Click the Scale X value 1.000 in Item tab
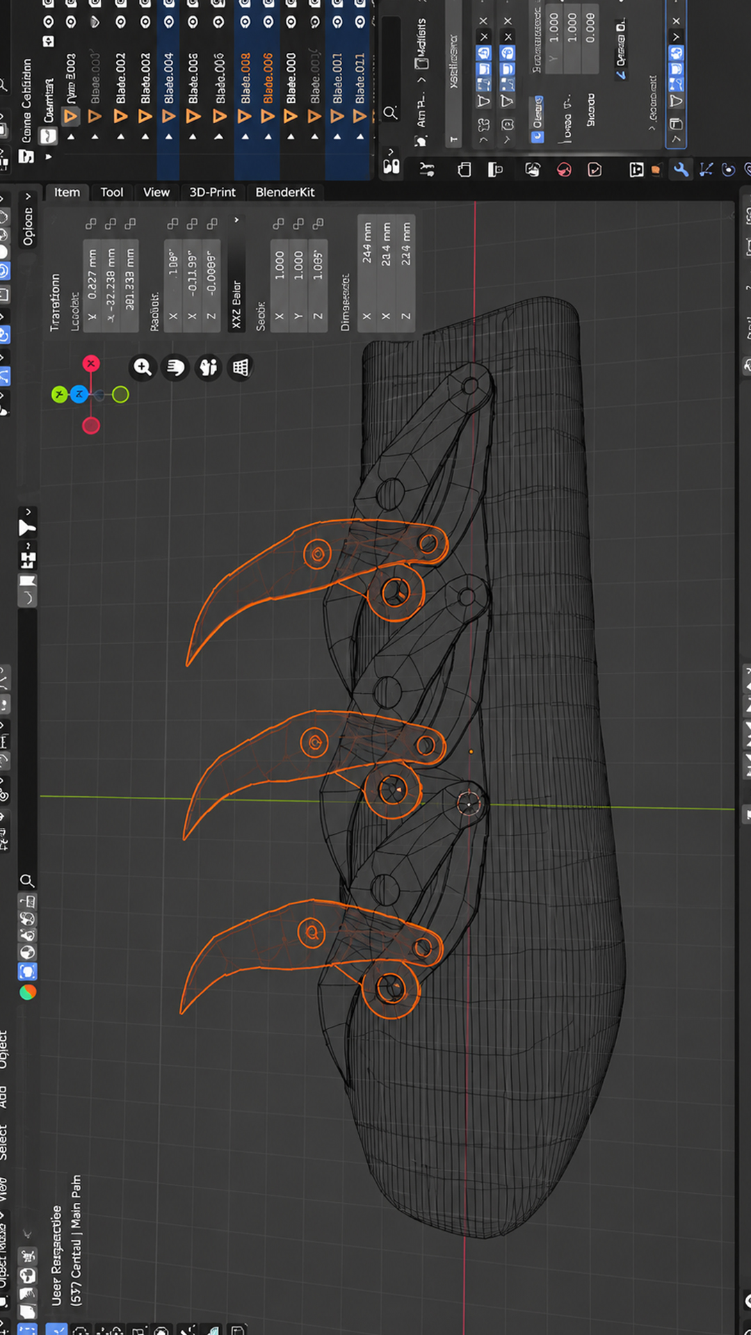Image resolution: width=751 pixels, height=1335 pixels. pyautogui.click(x=280, y=285)
